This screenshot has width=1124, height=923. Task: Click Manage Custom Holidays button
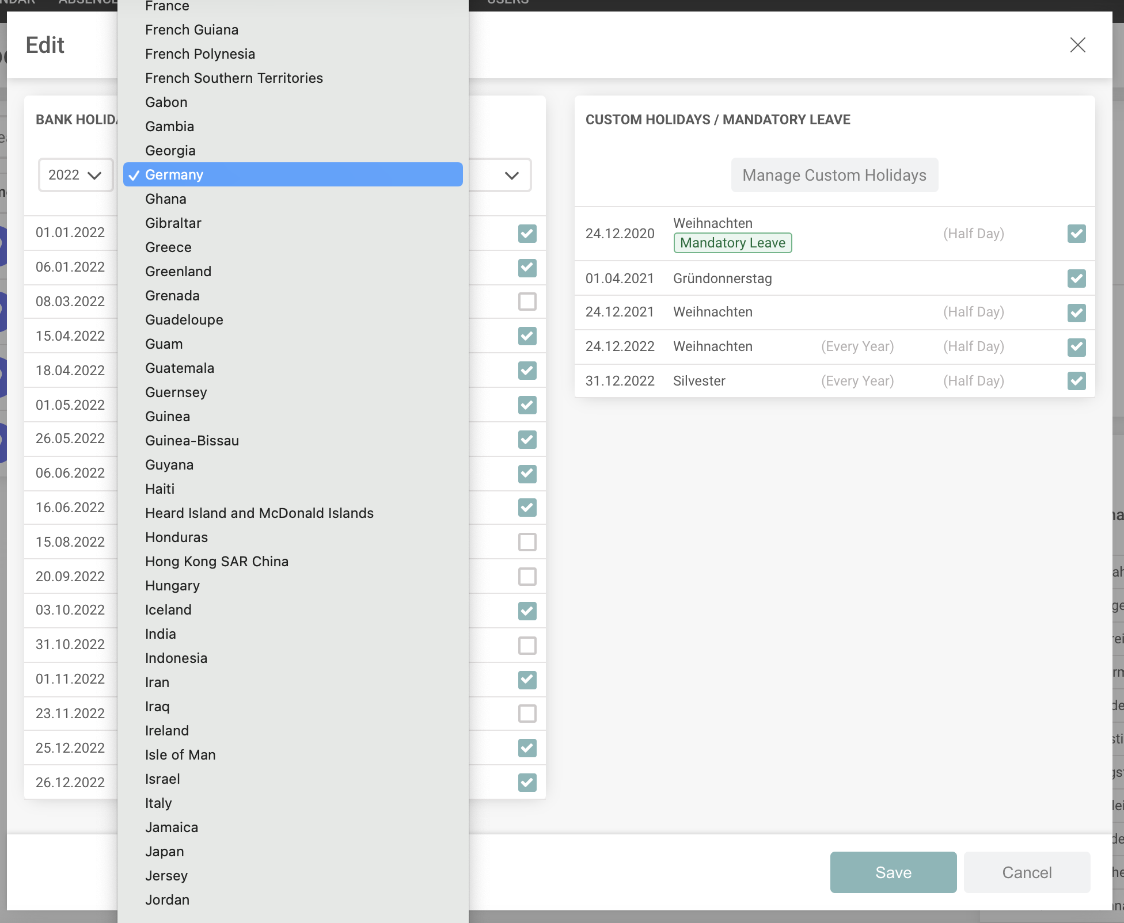(834, 175)
